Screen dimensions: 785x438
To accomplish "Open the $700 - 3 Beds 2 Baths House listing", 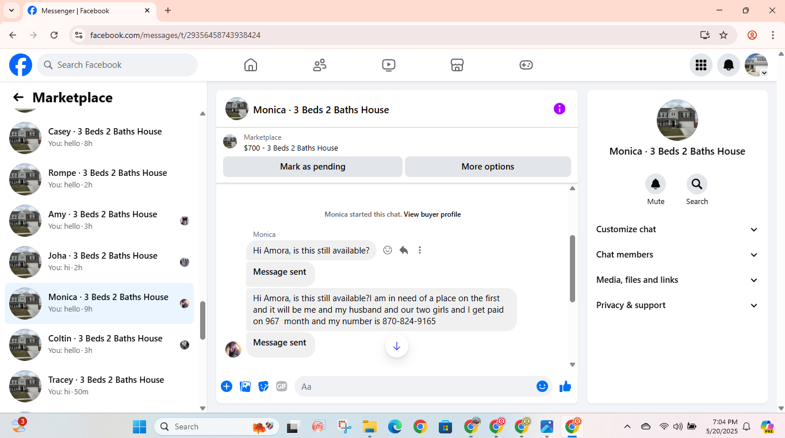I will (x=291, y=148).
